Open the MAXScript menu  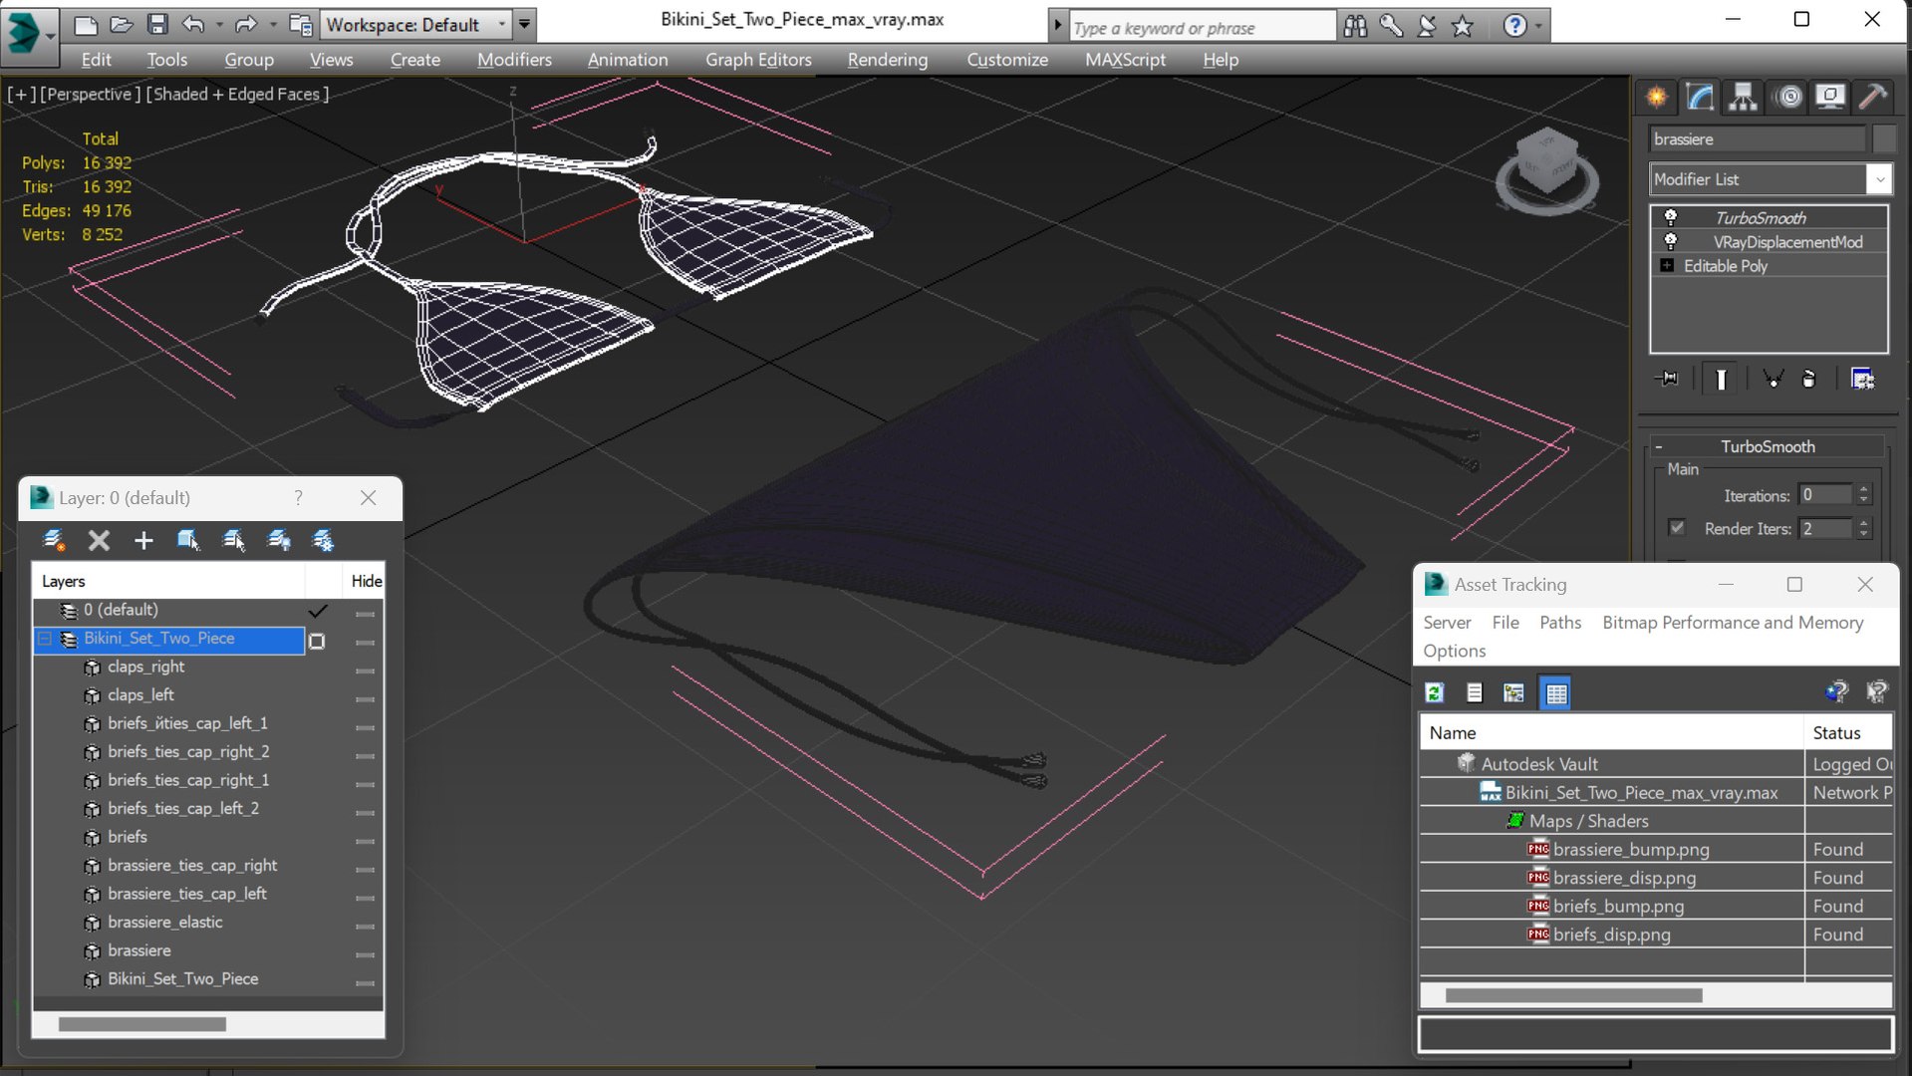pos(1125,60)
